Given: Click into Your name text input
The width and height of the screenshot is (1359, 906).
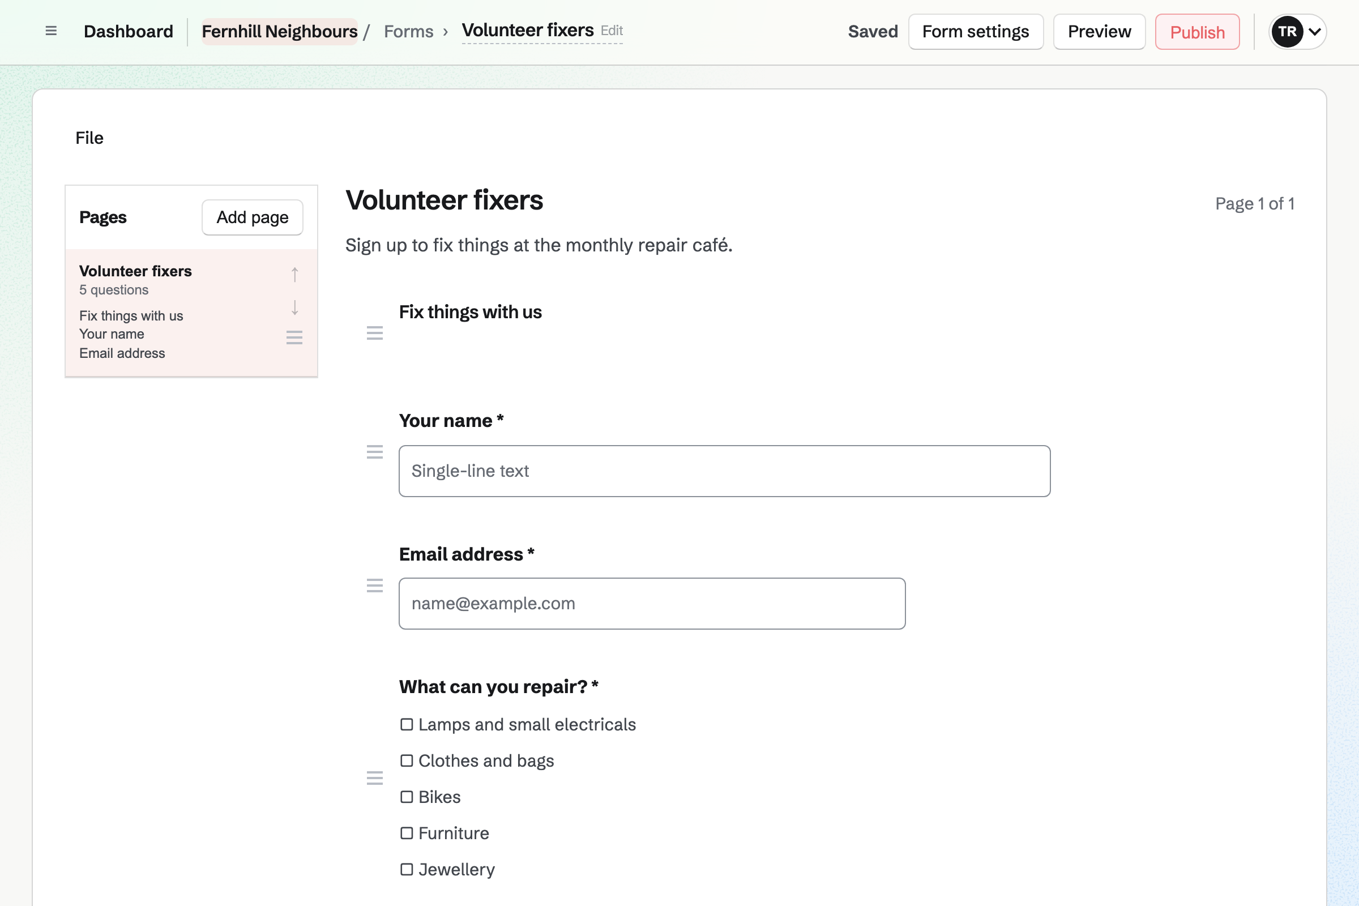Looking at the screenshot, I should 725,471.
